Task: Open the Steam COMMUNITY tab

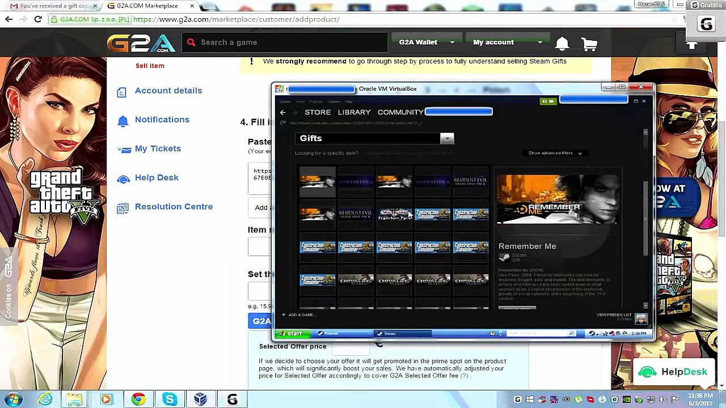Action: (400, 112)
